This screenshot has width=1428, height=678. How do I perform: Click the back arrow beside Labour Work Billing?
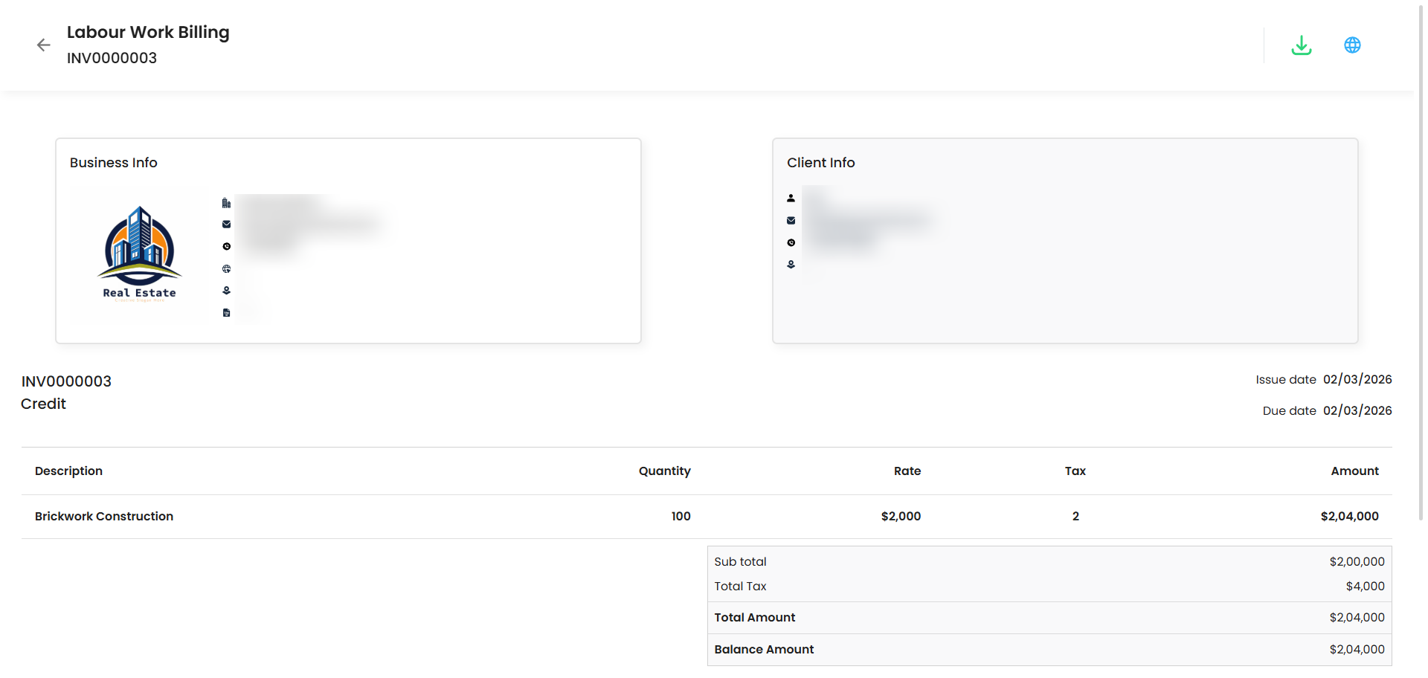[x=44, y=45]
